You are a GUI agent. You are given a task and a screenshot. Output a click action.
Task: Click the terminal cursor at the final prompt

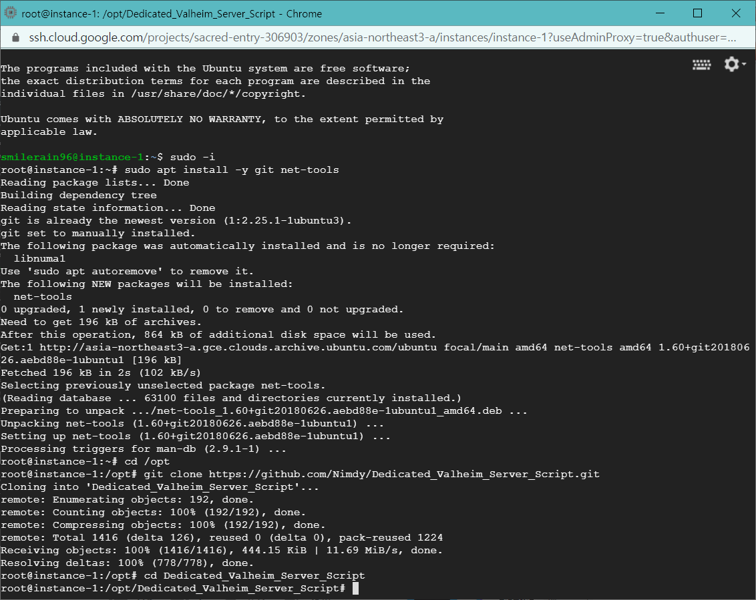pyautogui.click(x=355, y=589)
